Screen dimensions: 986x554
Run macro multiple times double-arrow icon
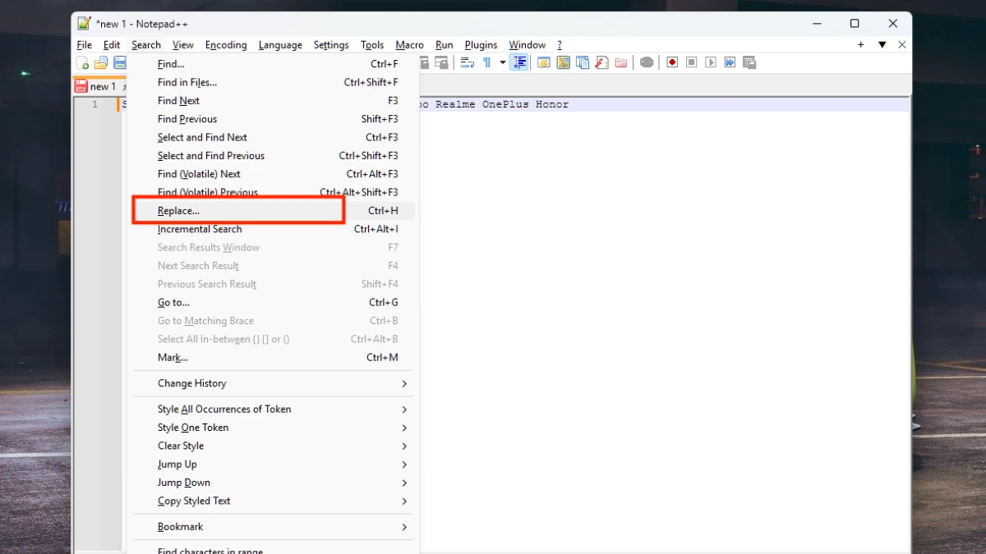[x=730, y=62]
